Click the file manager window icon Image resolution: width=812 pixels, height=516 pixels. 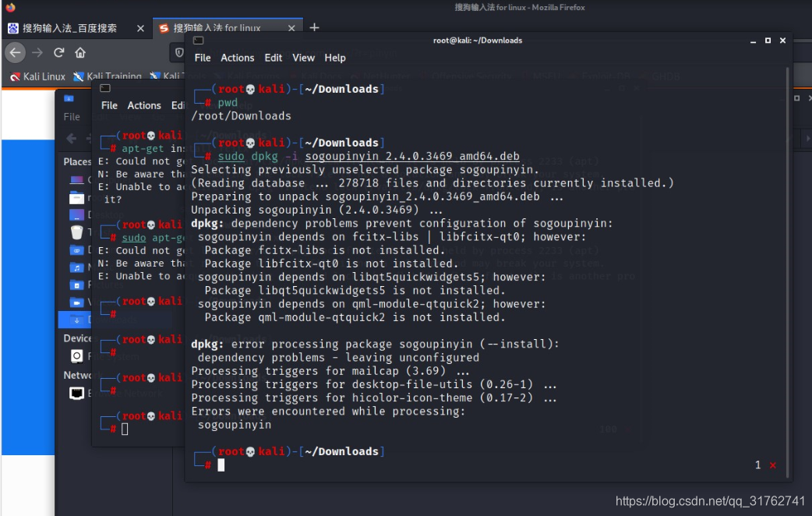point(69,98)
